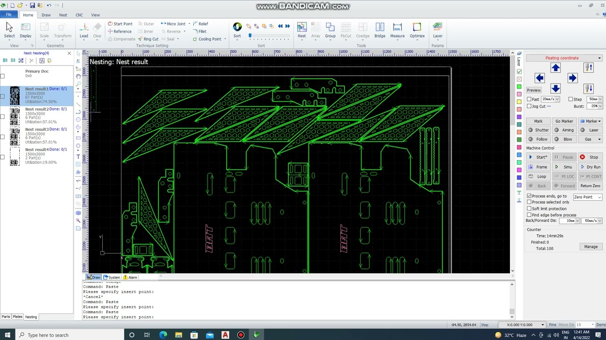606x340 pixels.
Task: Open the Nest tool
Action: point(302,30)
